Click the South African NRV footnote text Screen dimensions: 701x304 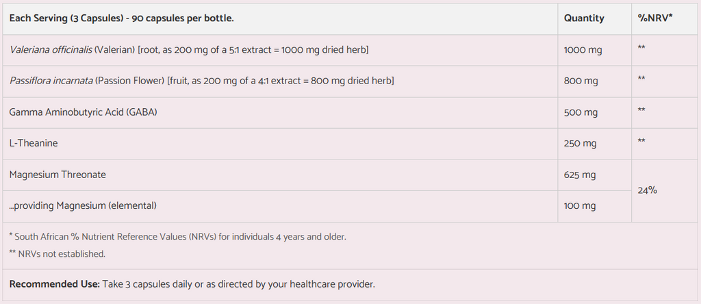coord(177,237)
